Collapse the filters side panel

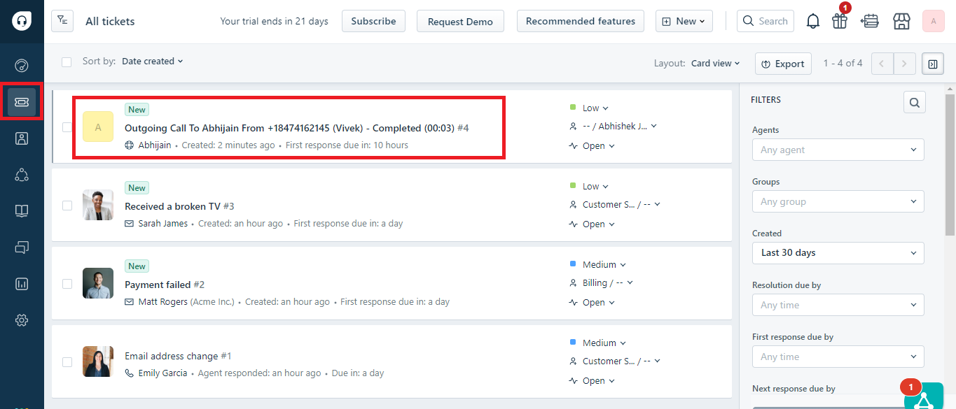[933, 64]
